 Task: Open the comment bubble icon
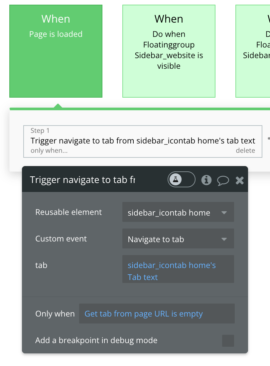coord(223,180)
